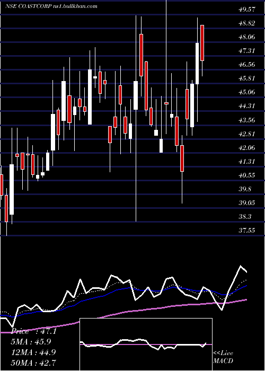
Task: Click the 42.81 price axis label
Action: click(x=247, y=134)
